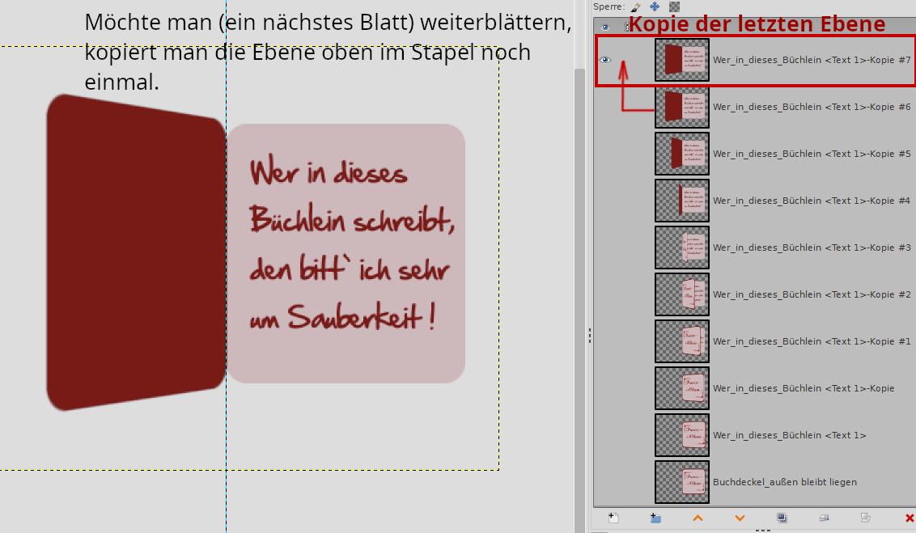Click the merge down icon beside delete
Viewport: 916px width, 533px height.
click(x=866, y=518)
